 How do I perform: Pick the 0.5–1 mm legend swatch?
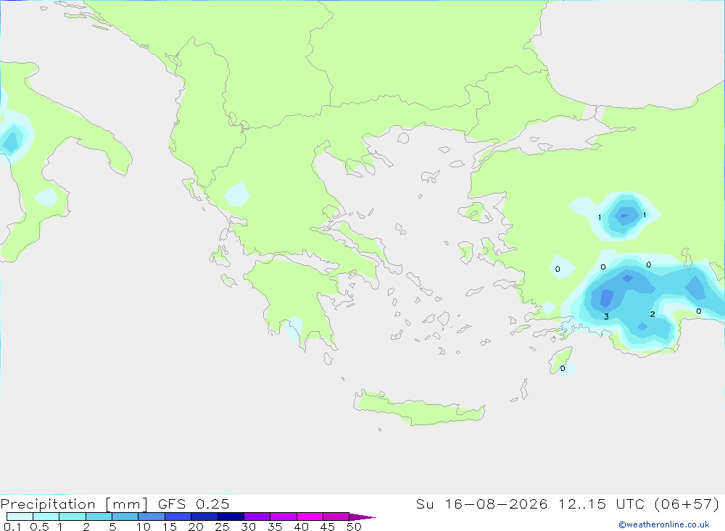click(x=46, y=517)
